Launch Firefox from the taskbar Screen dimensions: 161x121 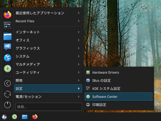coord(35,117)
